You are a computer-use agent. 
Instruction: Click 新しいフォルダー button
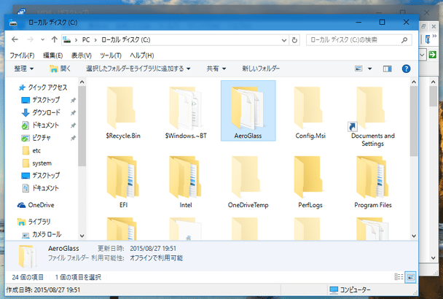pyautogui.click(x=261, y=69)
